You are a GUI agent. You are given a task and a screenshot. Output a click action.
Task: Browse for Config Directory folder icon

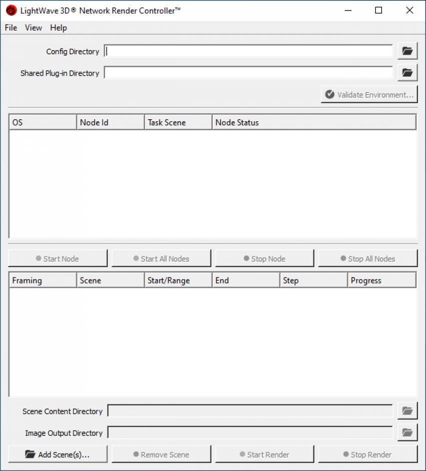407,51
